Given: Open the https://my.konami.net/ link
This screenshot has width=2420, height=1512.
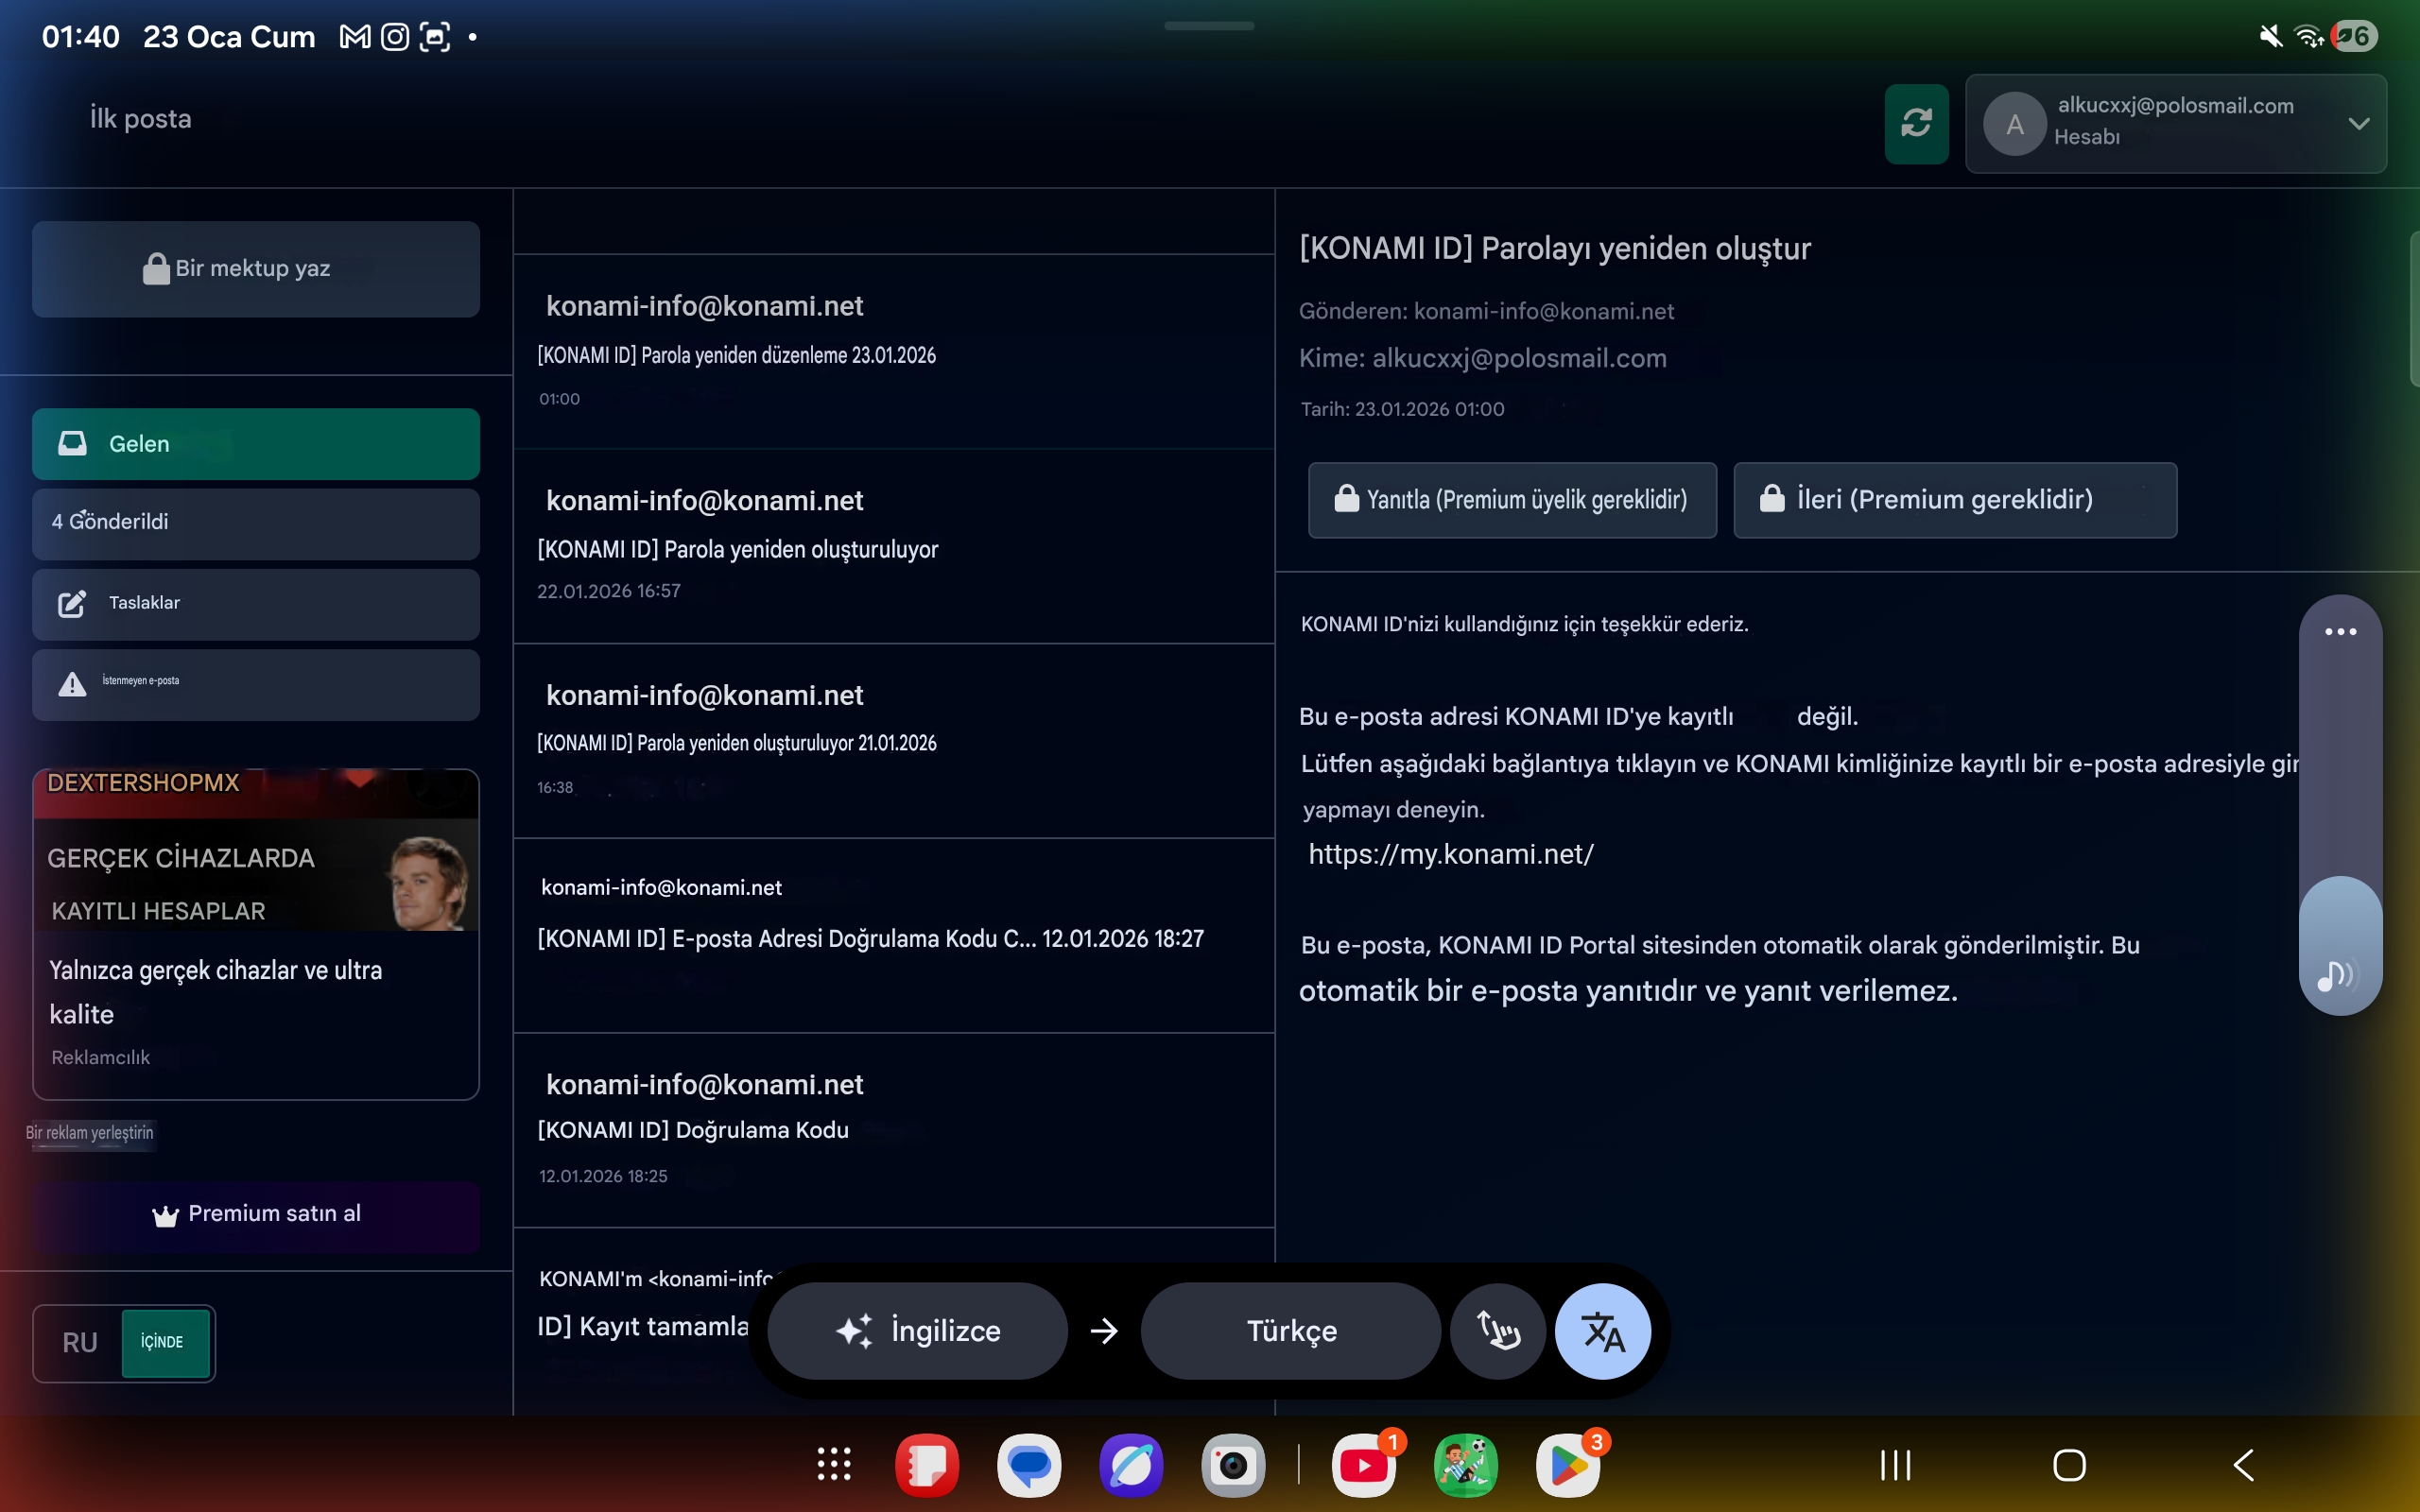Looking at the screenshot, I should [x=1451, y=855].
